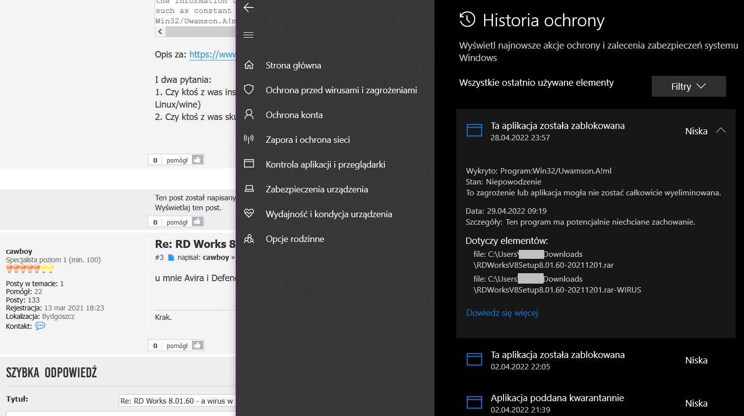744x416 pixels.
Task: Select Ochrona konta menu item
Action: tap(294, 115)
